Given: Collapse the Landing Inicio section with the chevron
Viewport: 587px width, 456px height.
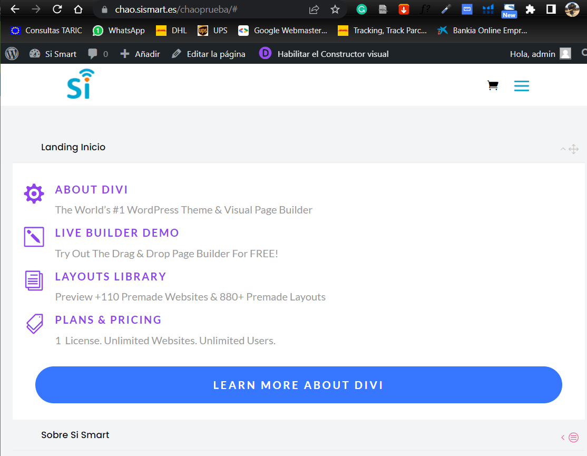Looking at the screenshot, I should pyautogui.click(x=563, y=149).
